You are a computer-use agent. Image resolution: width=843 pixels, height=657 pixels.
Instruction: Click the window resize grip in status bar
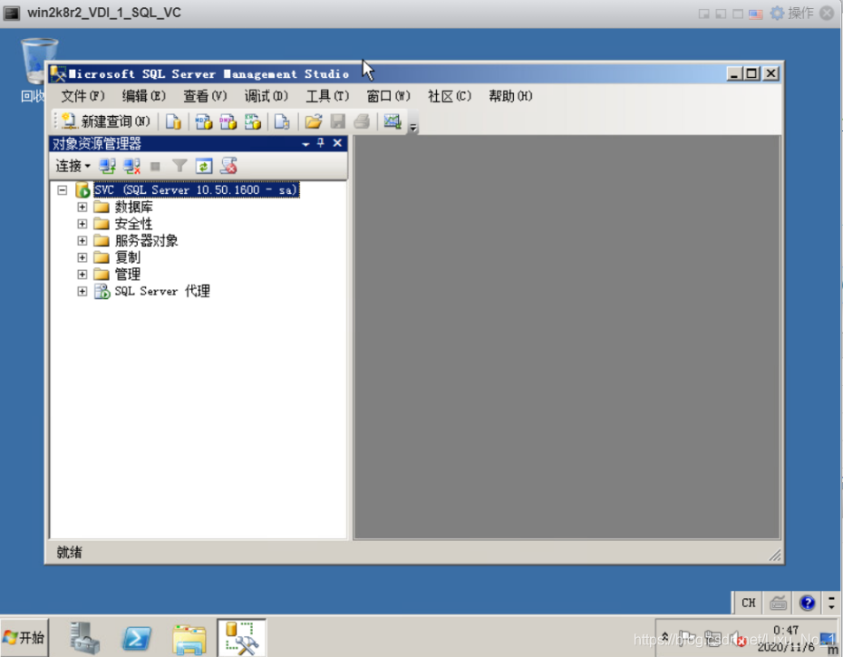(x=775, y=555)
